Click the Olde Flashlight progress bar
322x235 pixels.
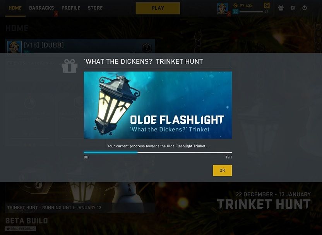click(x=158, y=152)
